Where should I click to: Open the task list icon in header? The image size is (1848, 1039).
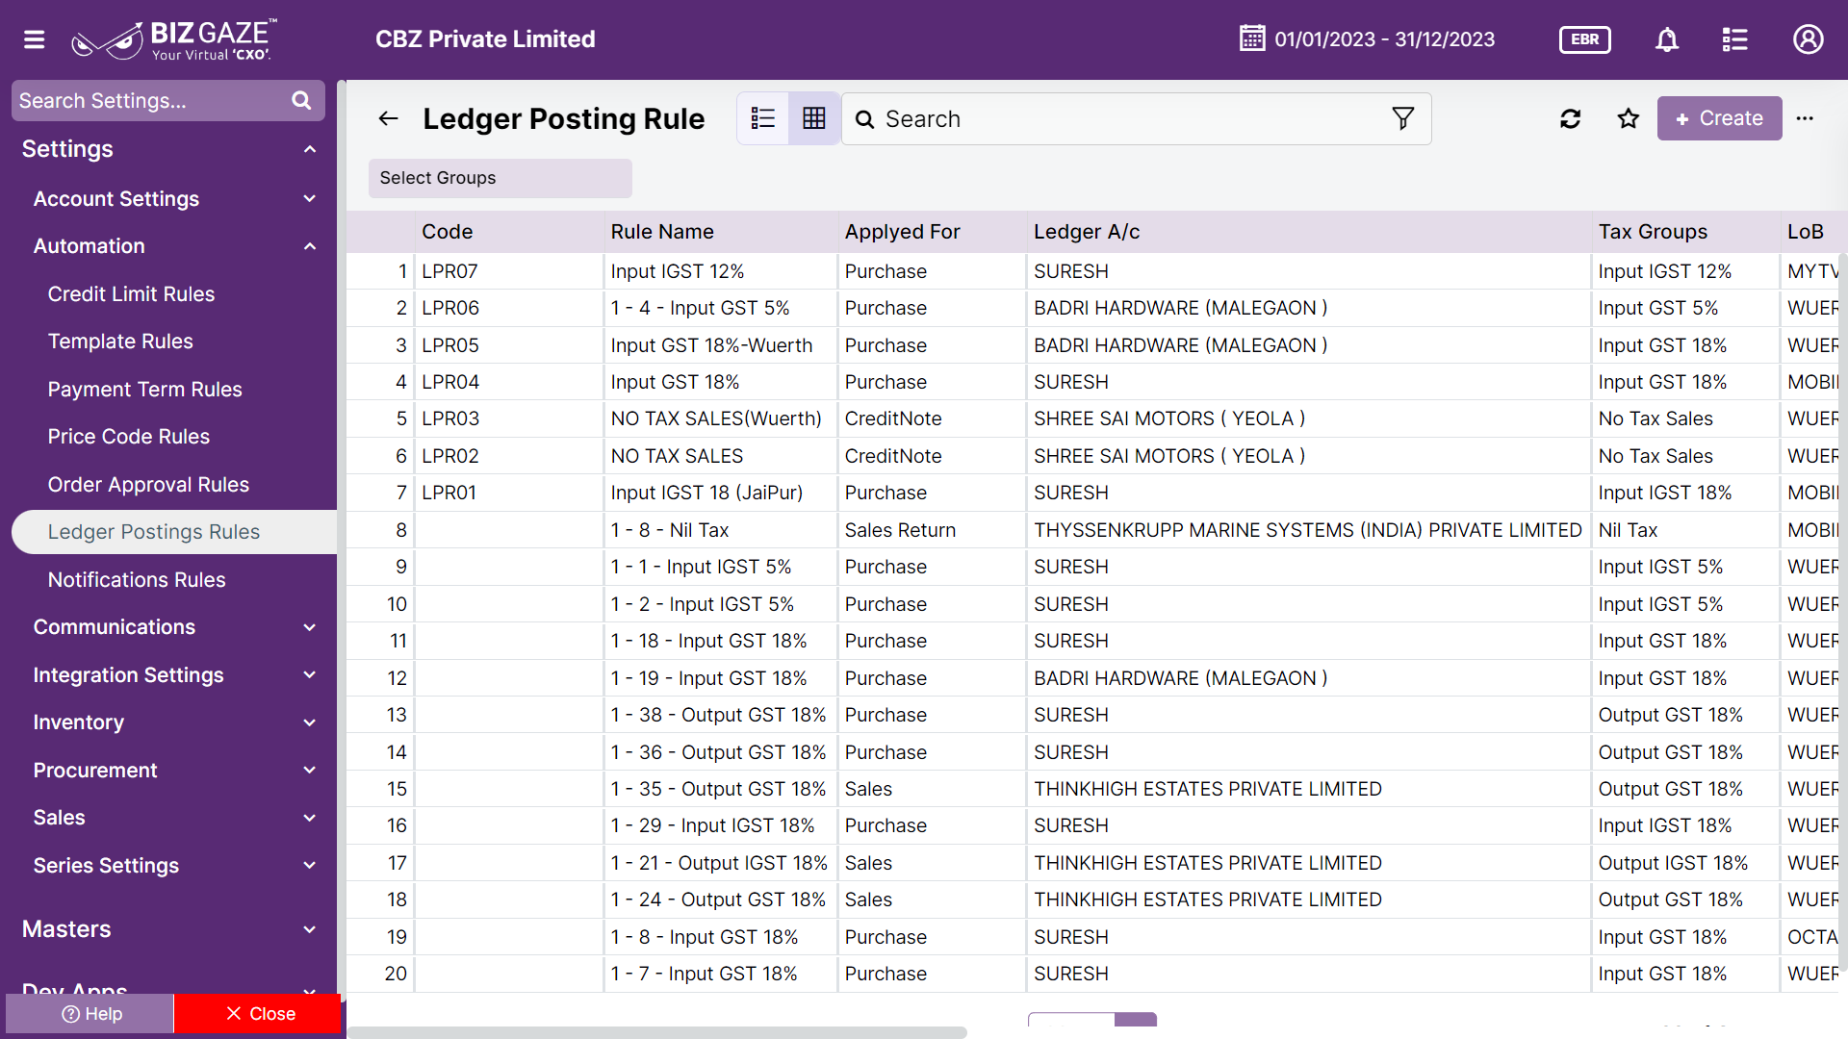[1734, 39]
